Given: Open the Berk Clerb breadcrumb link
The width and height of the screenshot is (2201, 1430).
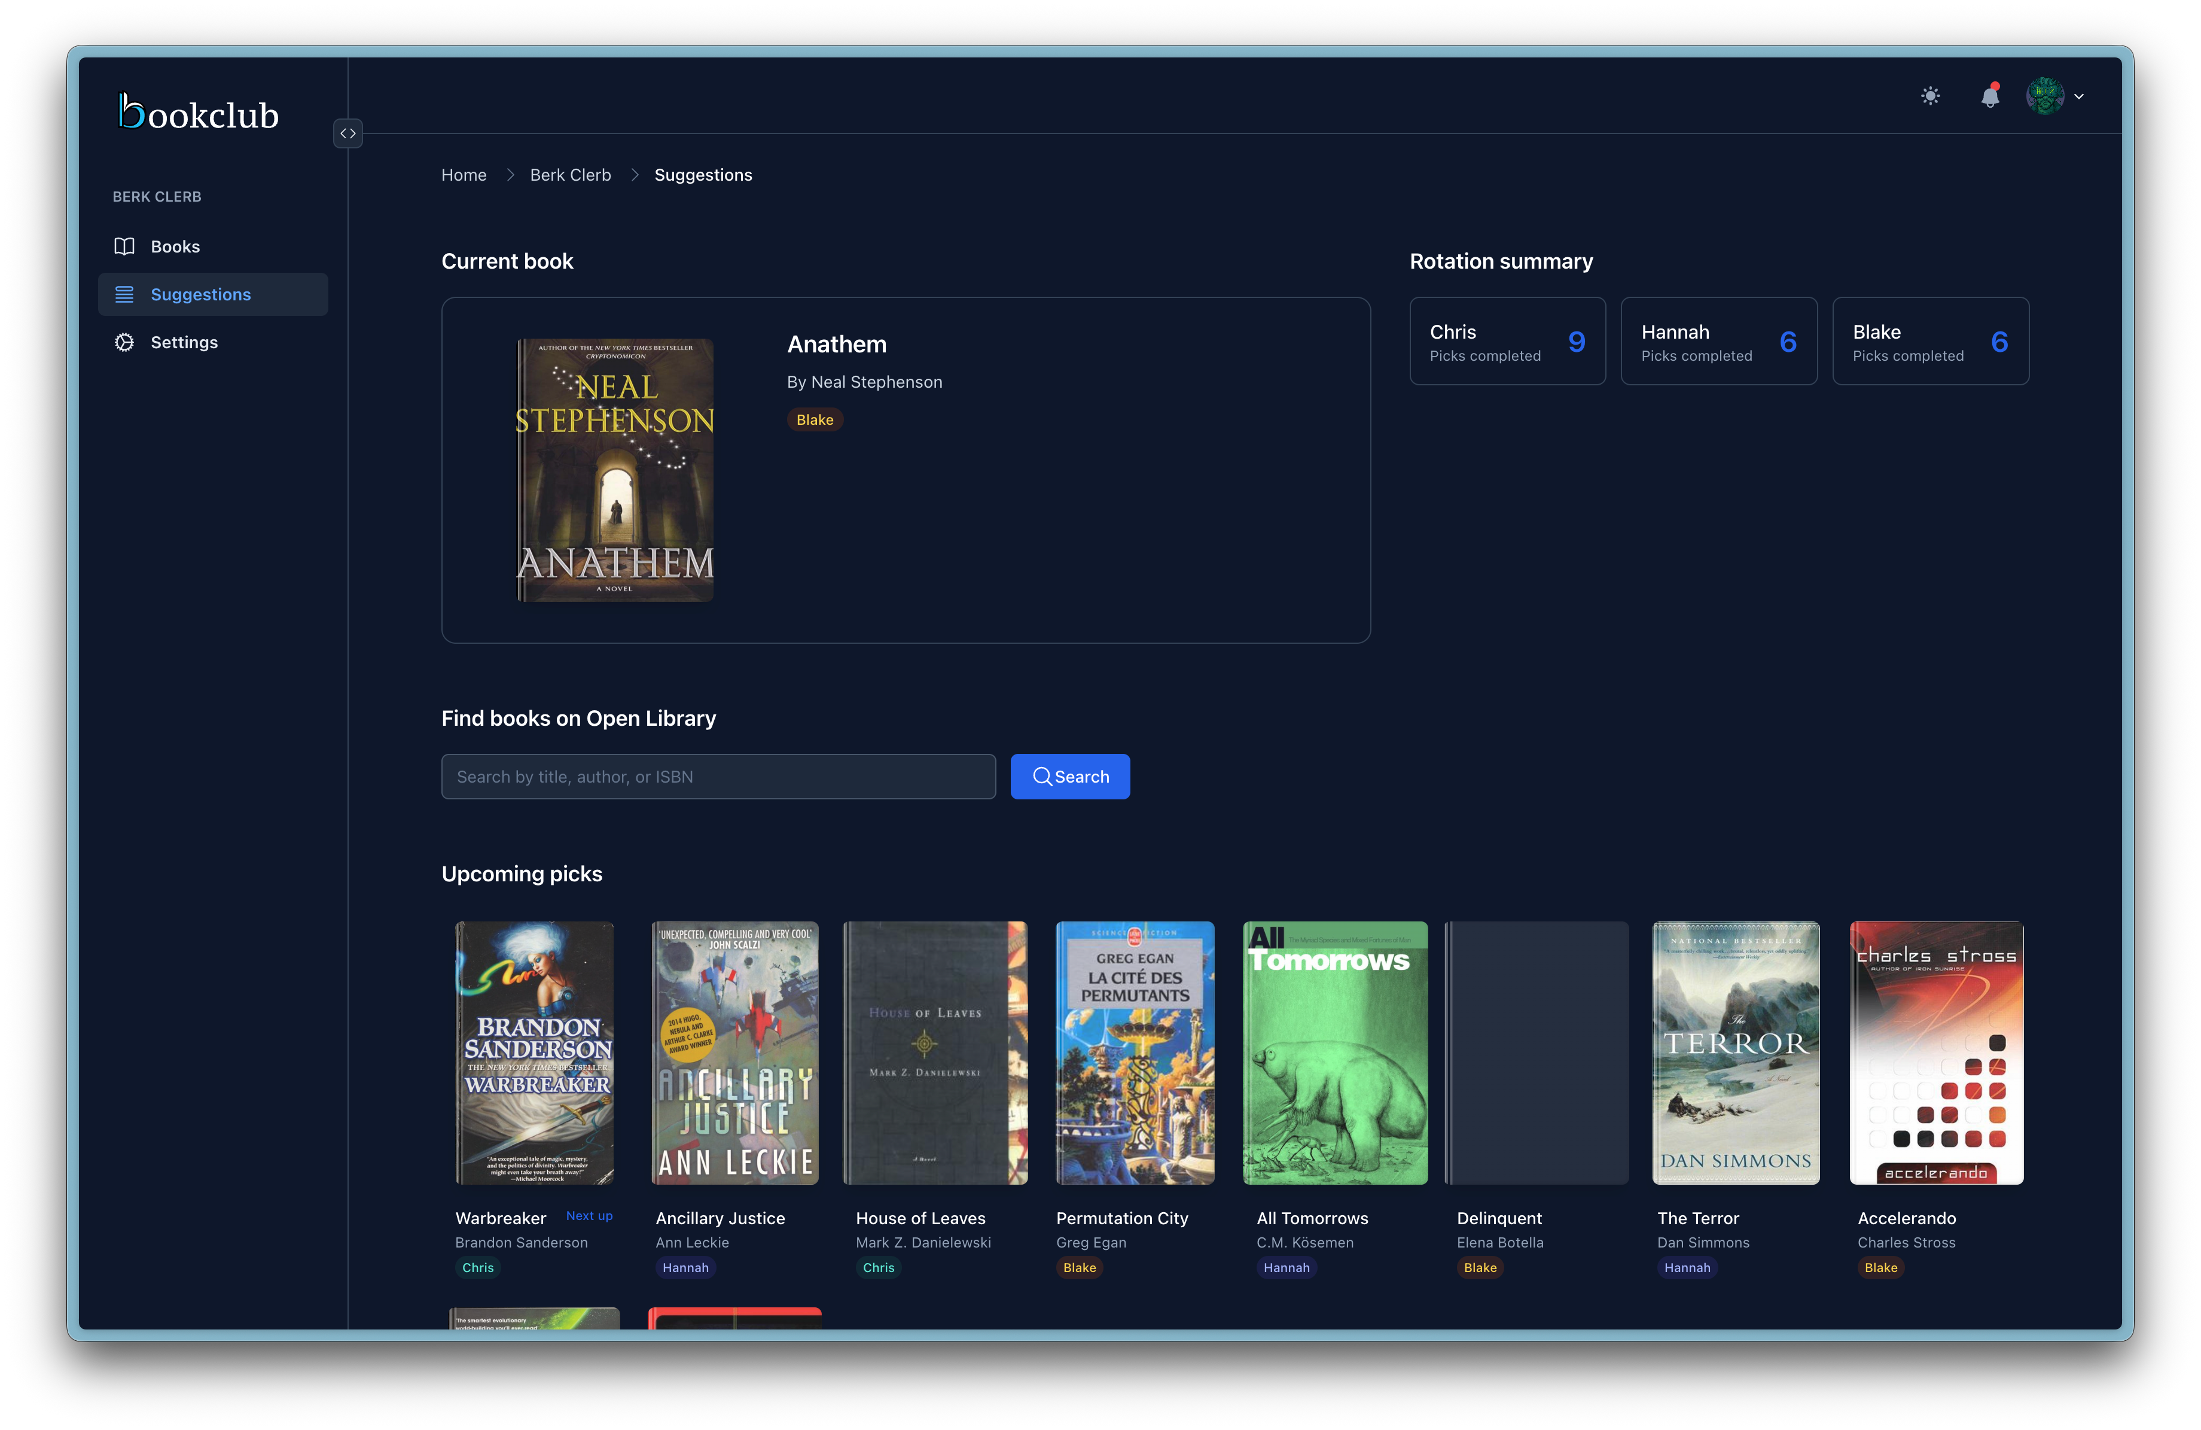Looking at the screenshot, I should [569, 175].
